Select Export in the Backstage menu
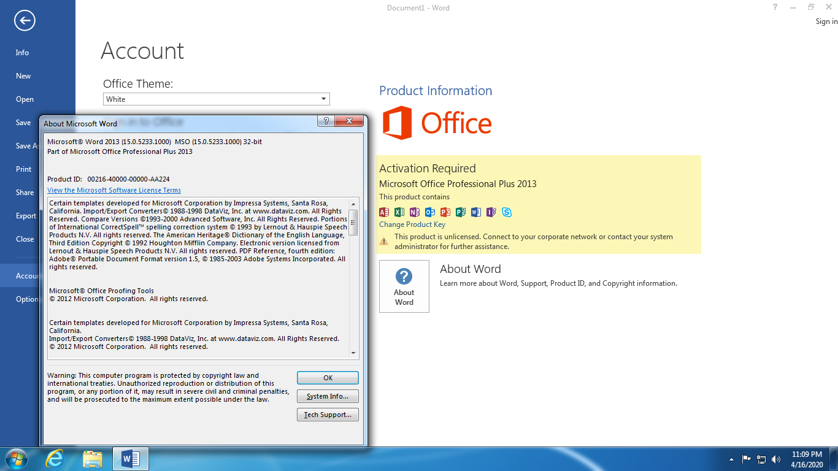The width and height of the screenshot is (838, 471). [x=26, y=216]
